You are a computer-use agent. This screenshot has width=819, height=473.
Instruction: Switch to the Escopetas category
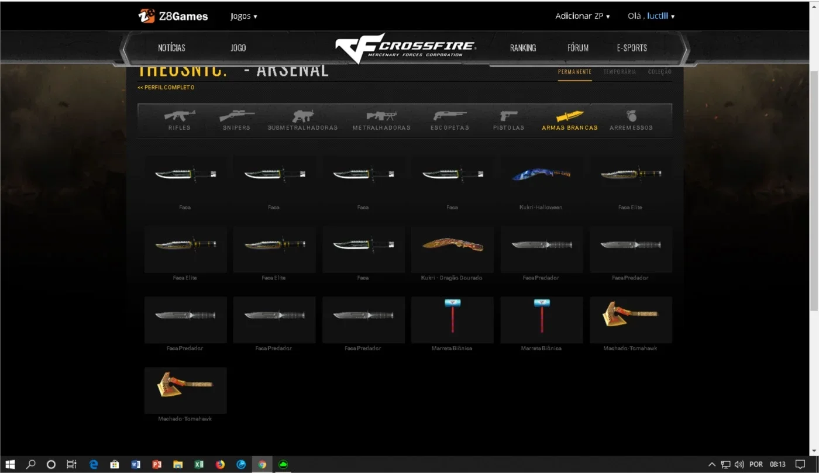(449, 120)
